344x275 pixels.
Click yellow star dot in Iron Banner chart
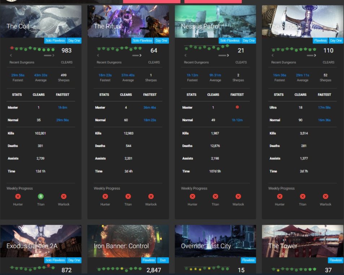(122, 268)
